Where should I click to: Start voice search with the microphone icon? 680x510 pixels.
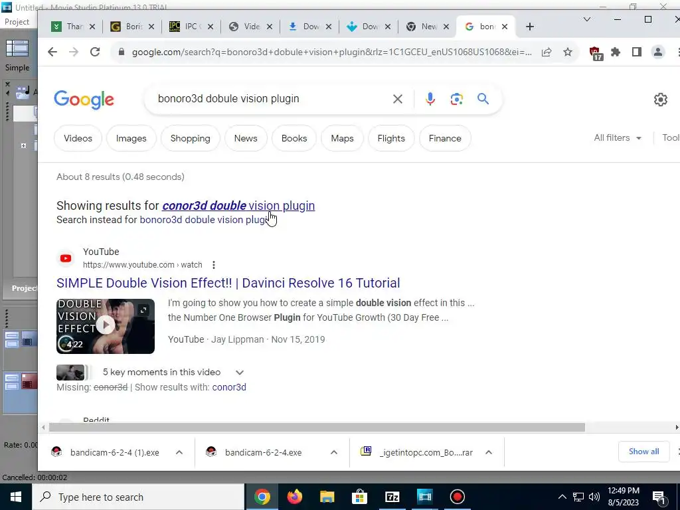tap(430, 99)
